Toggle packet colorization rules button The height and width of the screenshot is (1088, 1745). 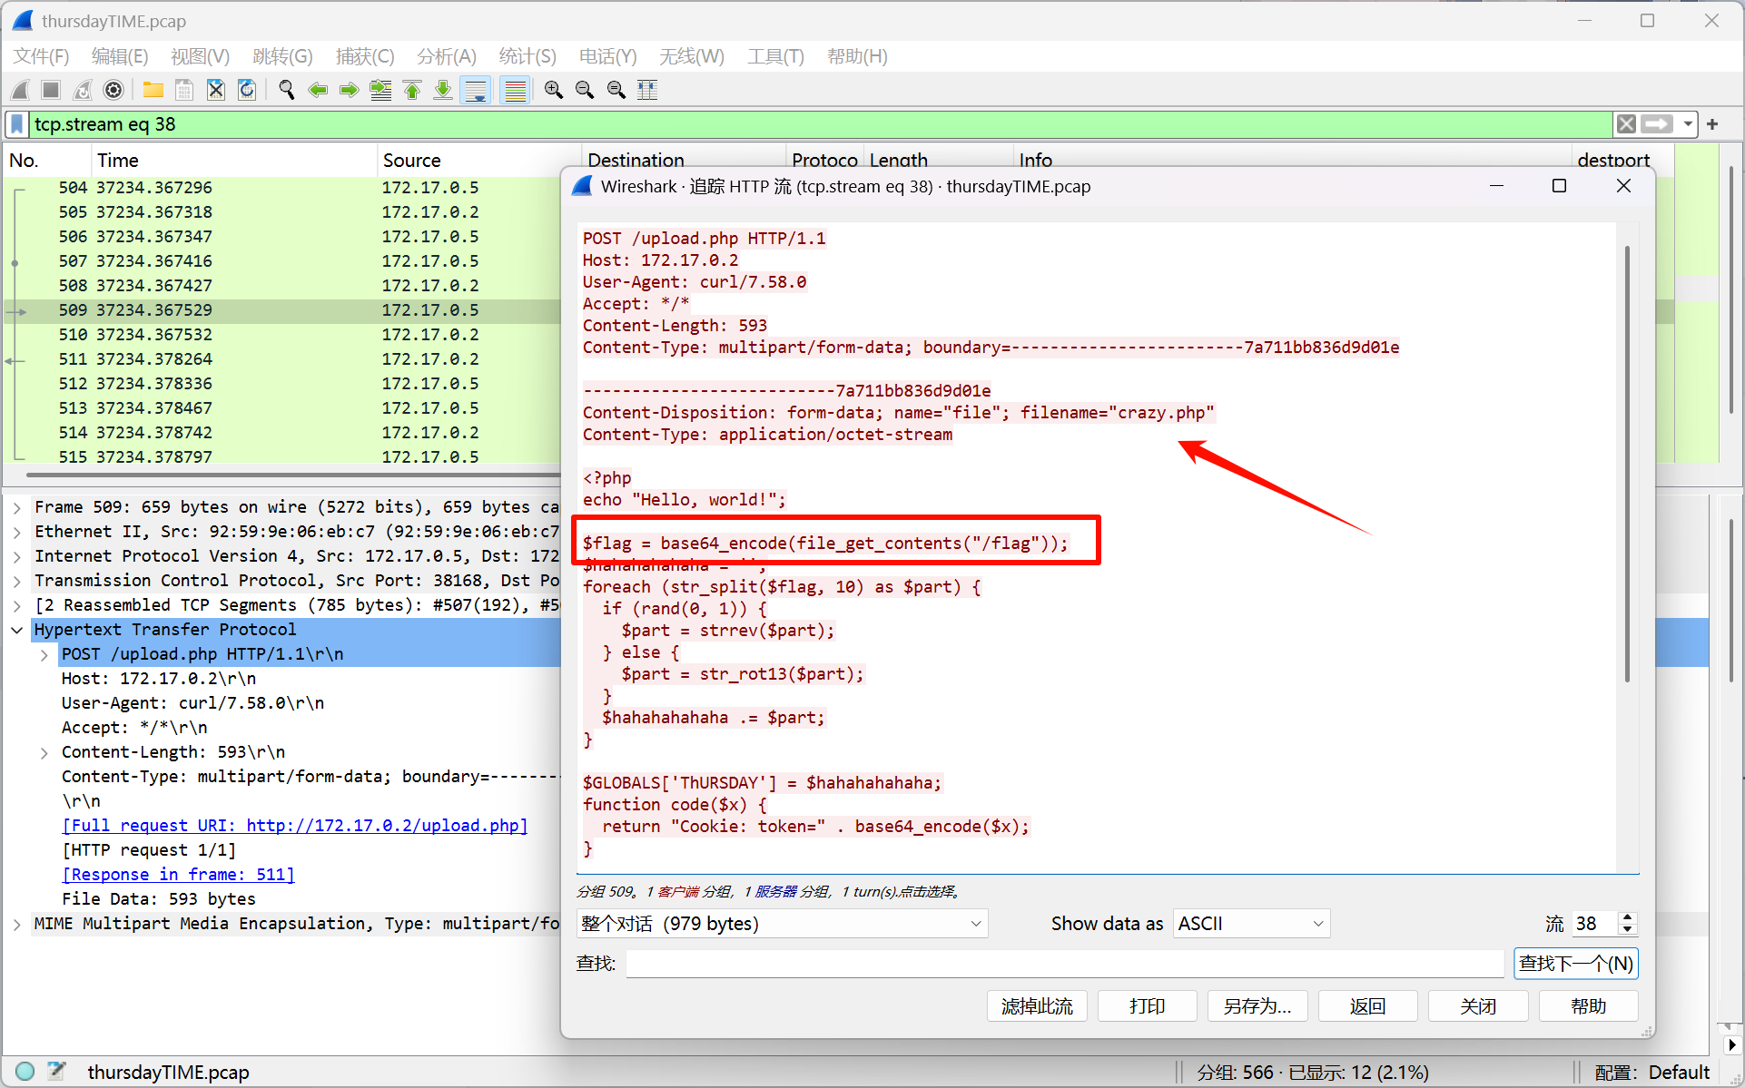coord(515,90)
